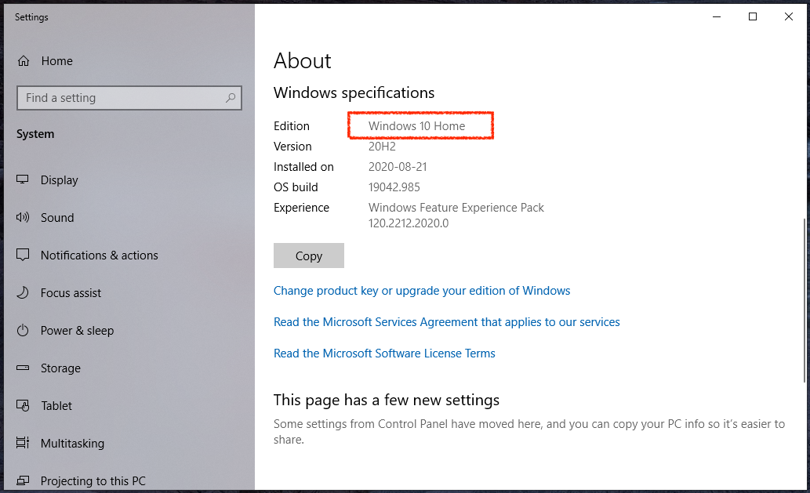This screenshot has height=493, width=810.
Task: Click the Notifications speech bubble icon
Action: tap(23, 255)
